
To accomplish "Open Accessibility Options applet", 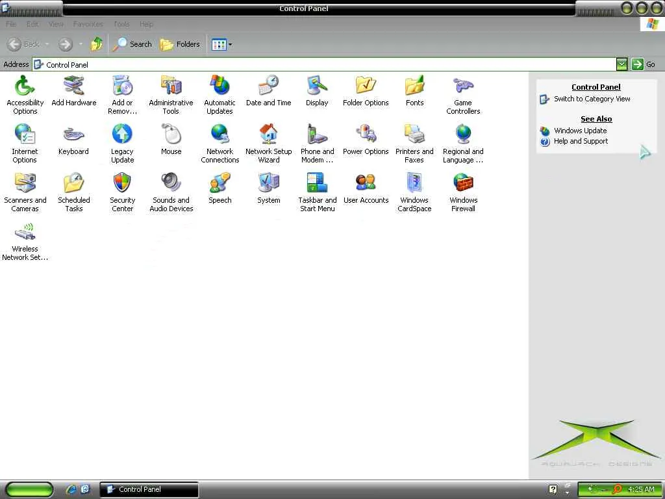I will pos(25,95).
